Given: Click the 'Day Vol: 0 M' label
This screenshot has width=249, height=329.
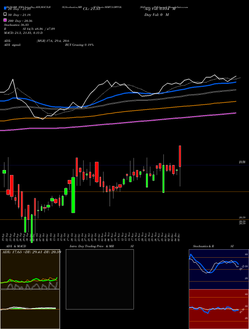Looking at the screenshot, I should pos(156,15).
